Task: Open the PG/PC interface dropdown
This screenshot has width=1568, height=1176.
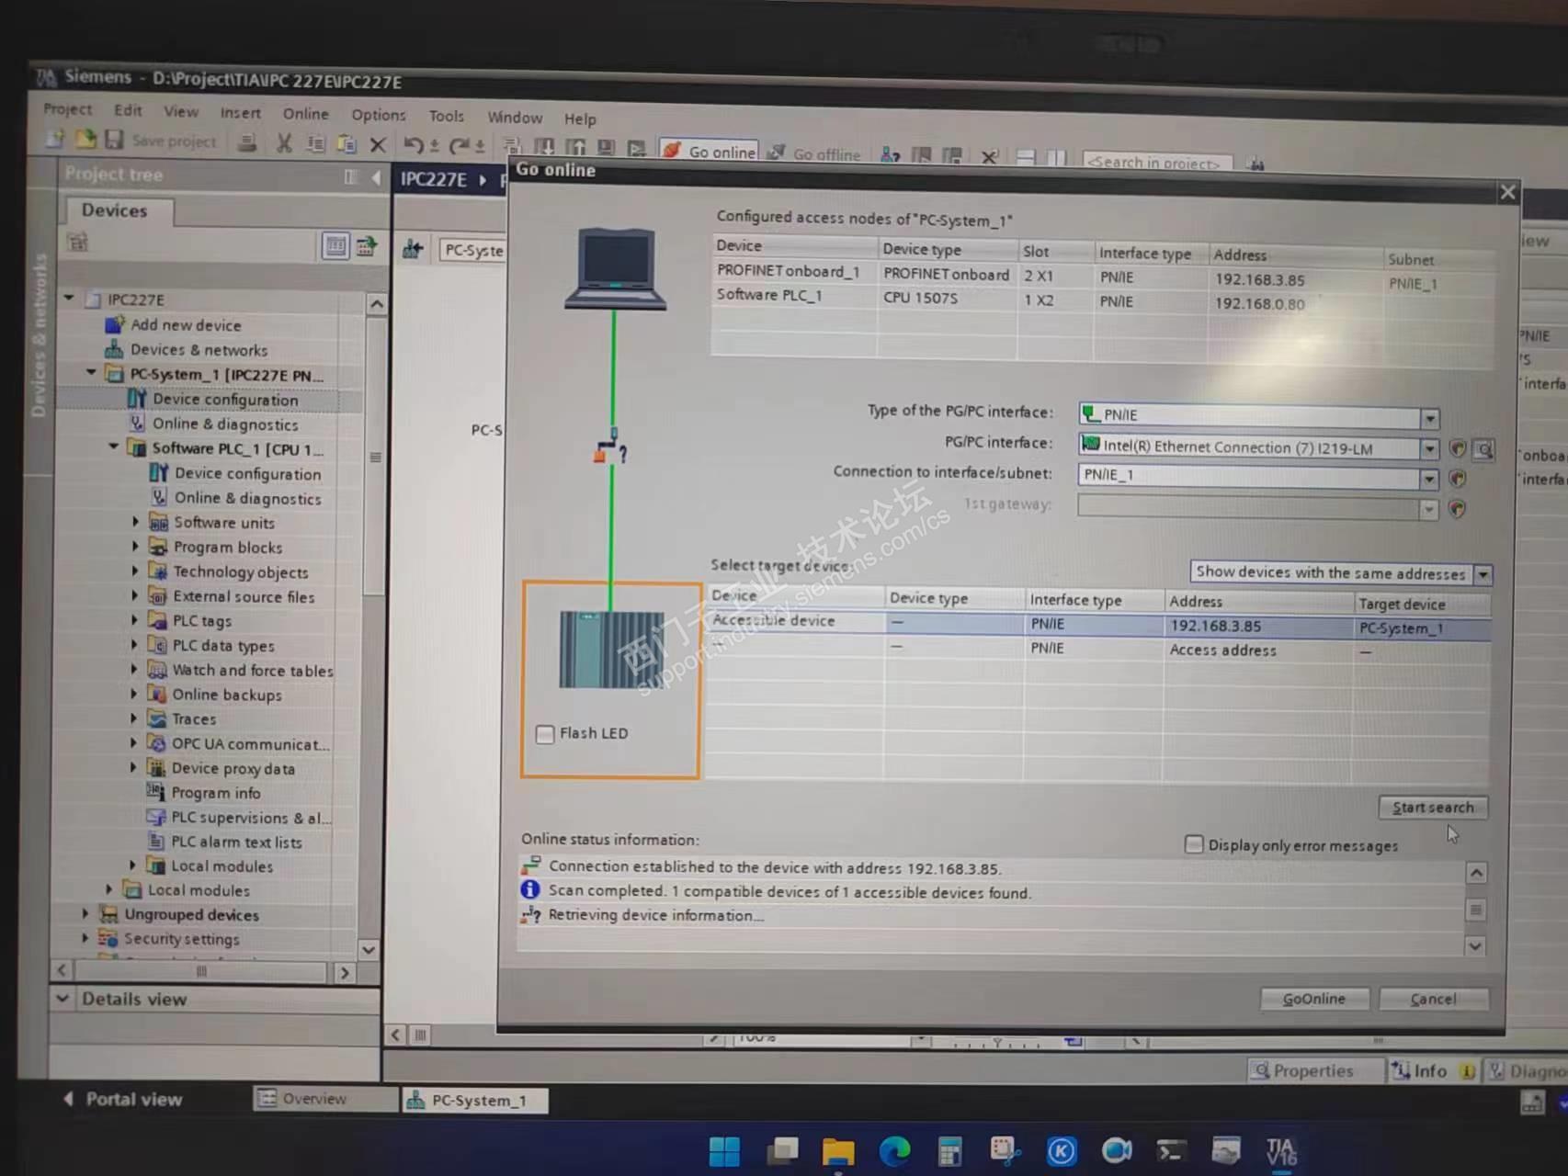Action: pyautogui.click(x=1429, y=449)
